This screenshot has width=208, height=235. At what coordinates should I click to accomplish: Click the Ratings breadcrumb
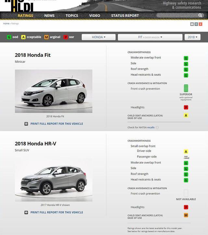click(x=15, y=23)
